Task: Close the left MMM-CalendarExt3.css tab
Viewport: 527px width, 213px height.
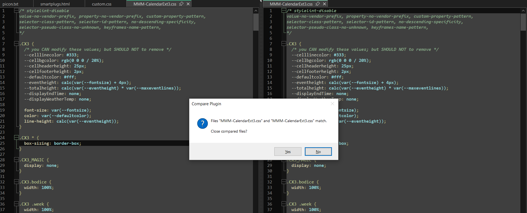Action: click(x=188, y=4)
